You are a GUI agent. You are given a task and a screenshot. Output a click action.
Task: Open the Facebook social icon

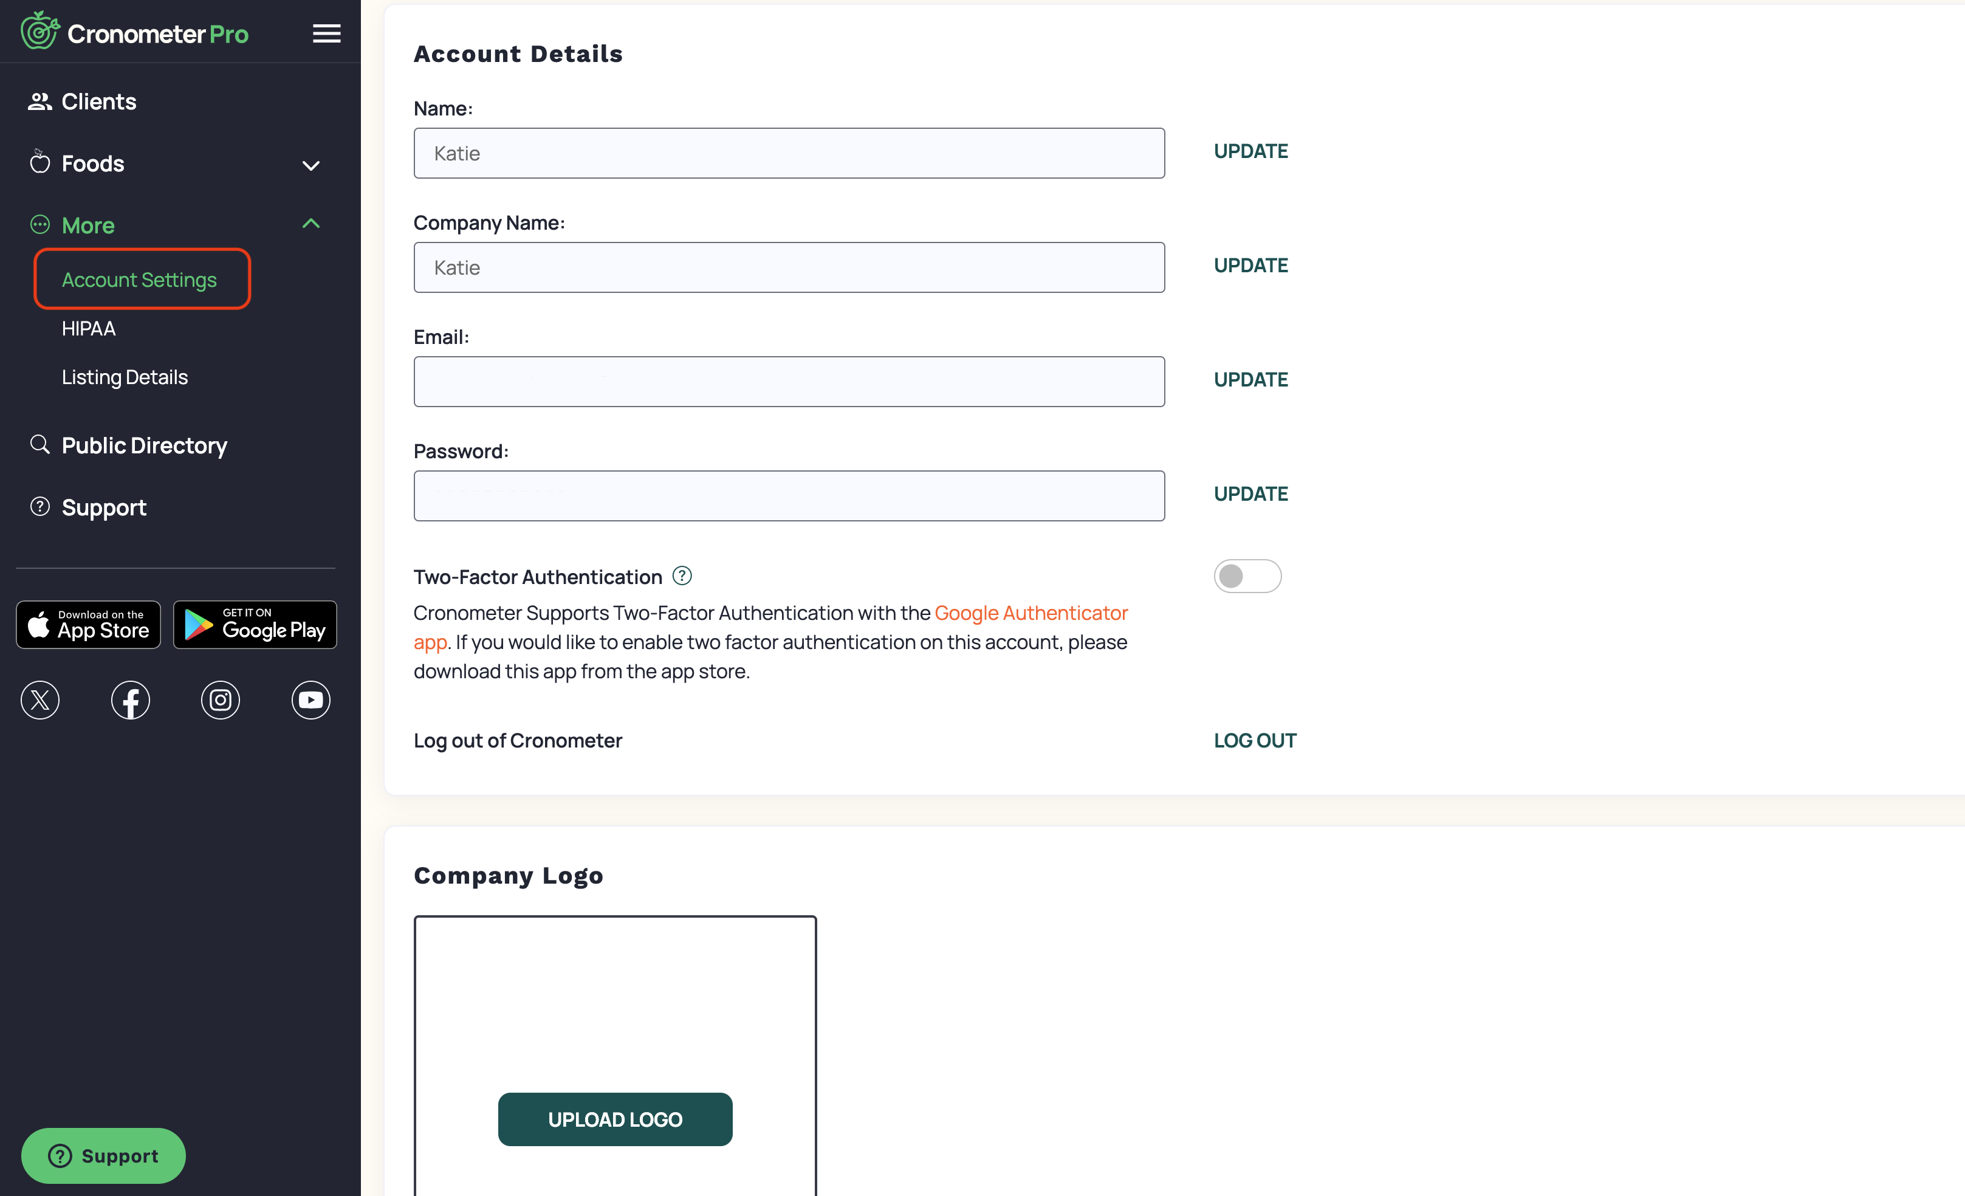(130, 699)
